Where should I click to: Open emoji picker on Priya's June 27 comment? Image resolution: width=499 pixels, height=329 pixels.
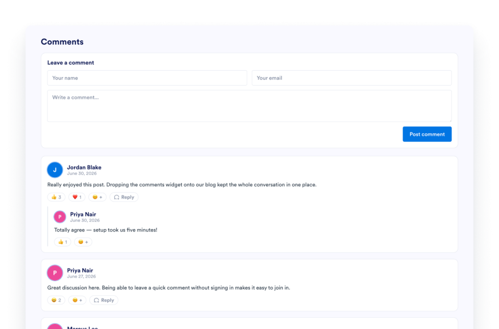pyautogui.click(x=78, y=300)
